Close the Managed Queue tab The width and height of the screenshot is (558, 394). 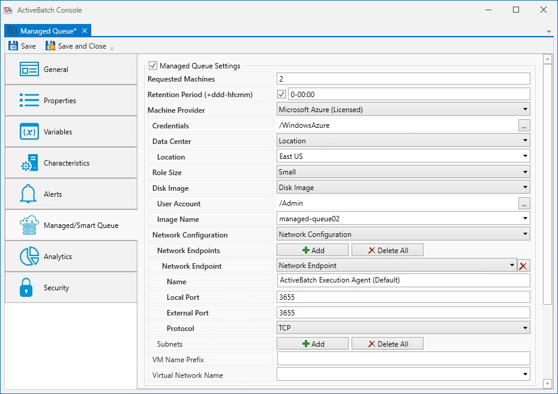pyautogui.click(x=85, y=31)
